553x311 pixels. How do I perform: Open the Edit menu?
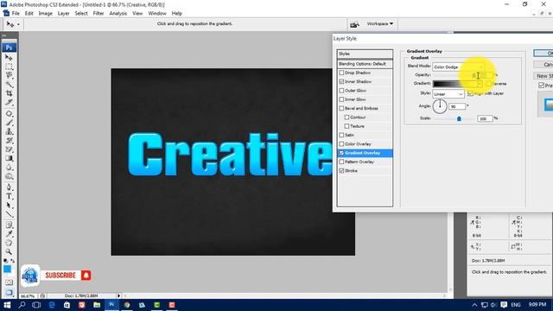point(29,14)
